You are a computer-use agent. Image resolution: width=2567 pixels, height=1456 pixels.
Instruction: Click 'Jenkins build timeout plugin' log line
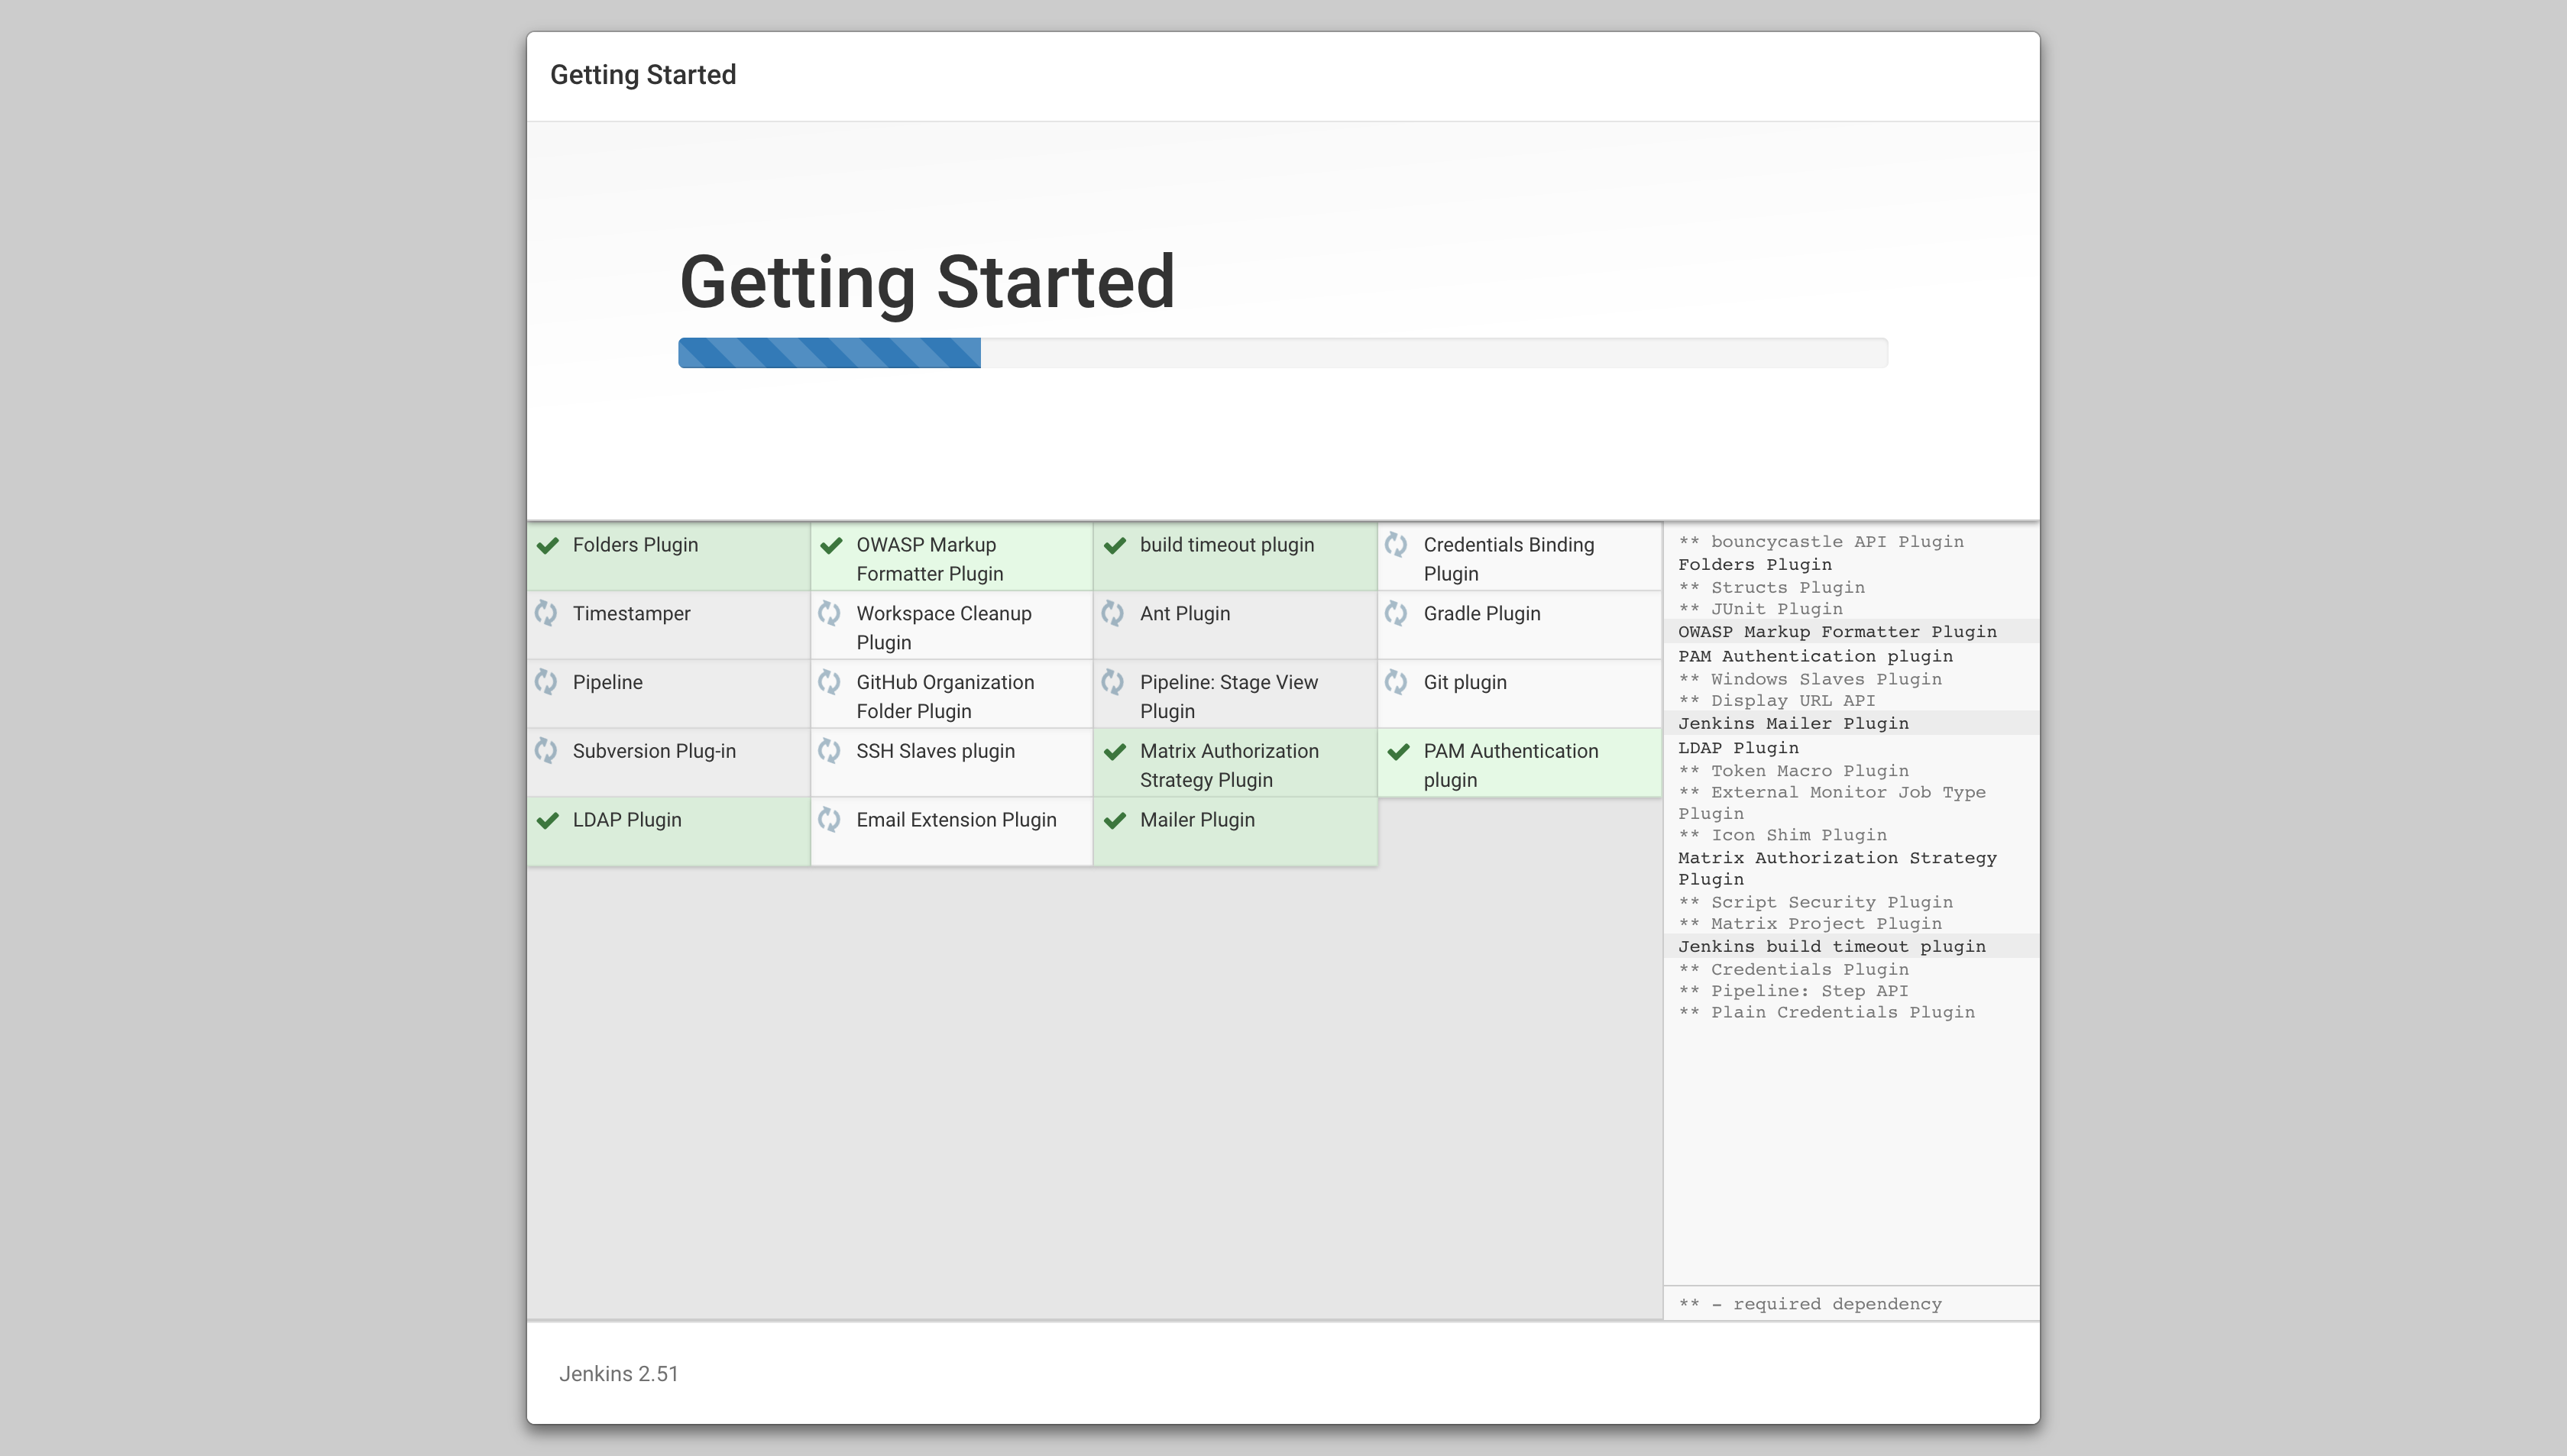[1831, 947]
